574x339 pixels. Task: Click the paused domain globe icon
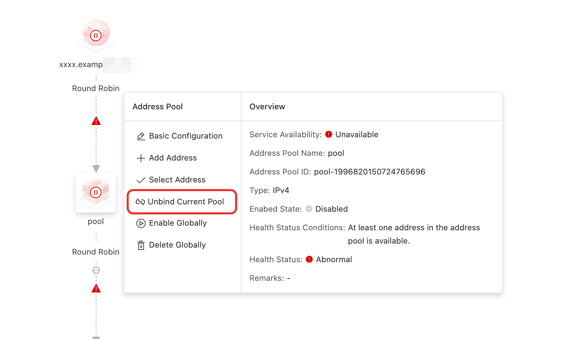96,34
